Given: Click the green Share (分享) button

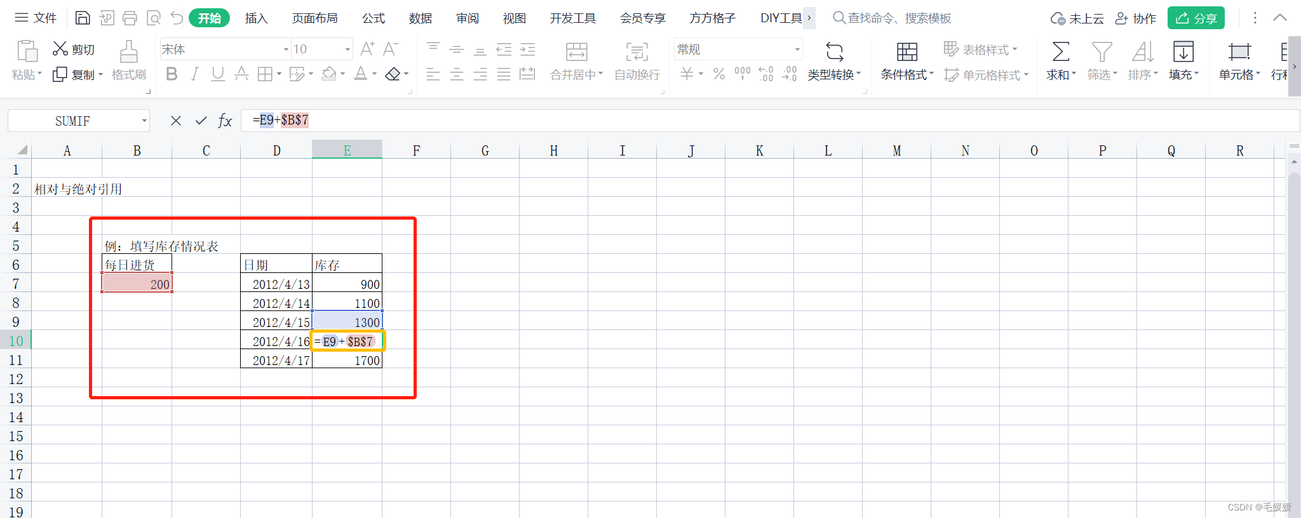Looking at the screenshot, I should point(1196,18).
